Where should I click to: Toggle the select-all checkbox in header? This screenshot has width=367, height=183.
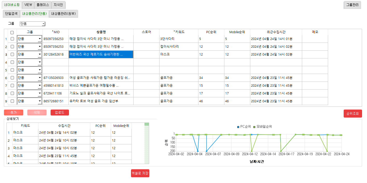pyautogui.click(x=12, y=32)
